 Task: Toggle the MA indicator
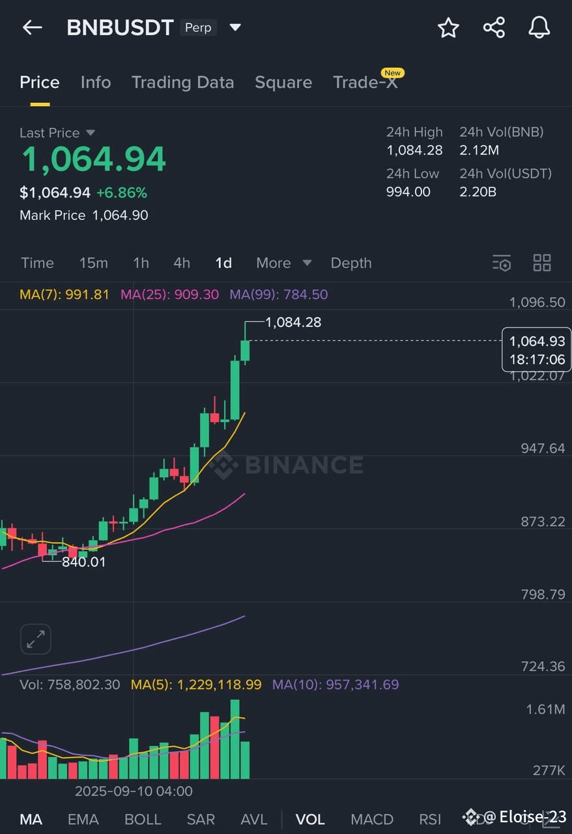31,819
